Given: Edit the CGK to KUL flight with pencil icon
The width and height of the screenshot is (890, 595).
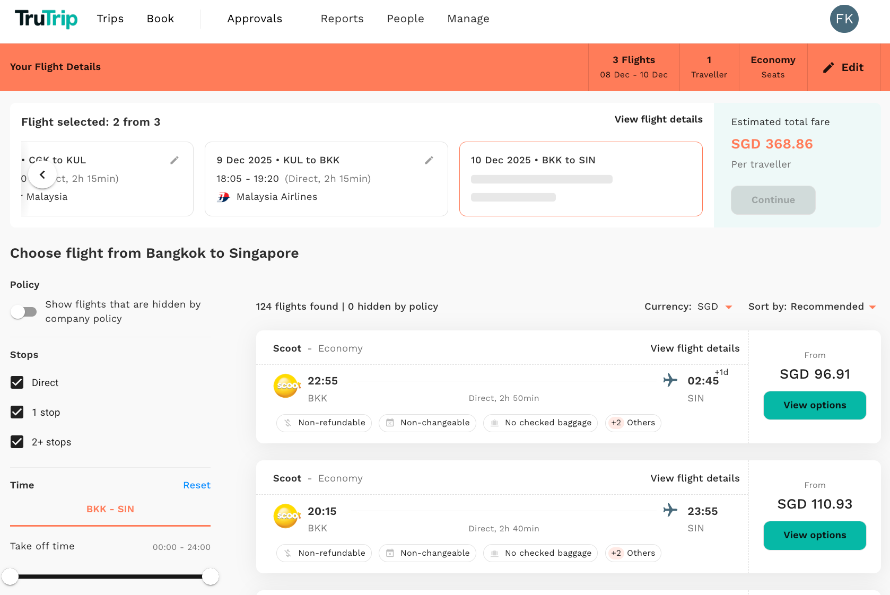Looking at the screenshot, I should click(174, 160).
